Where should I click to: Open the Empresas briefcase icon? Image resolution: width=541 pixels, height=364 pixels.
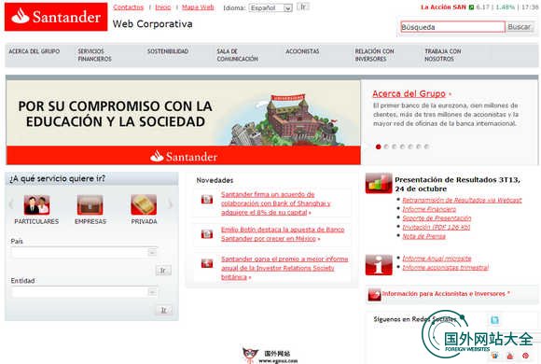pyautogui.click(x=90, y=204)
